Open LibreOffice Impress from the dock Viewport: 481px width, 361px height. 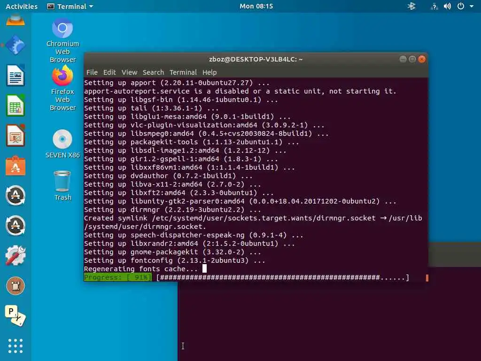(16, 135)
